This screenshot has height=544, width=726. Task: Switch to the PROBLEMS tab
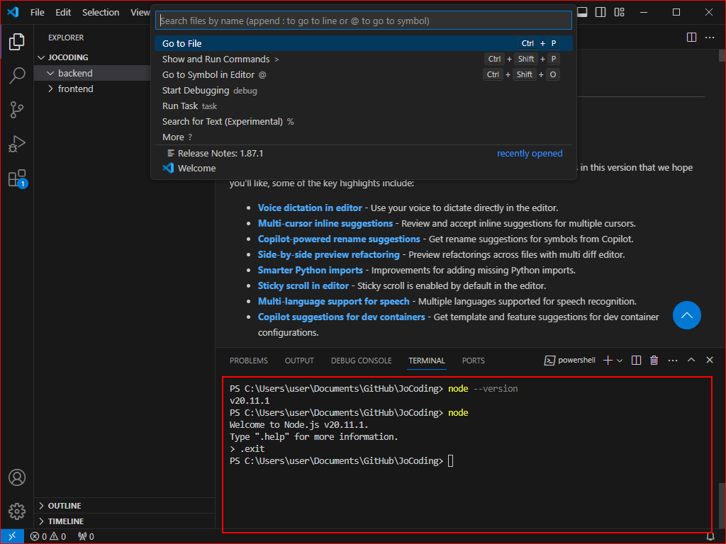click(x=249, y=361)
